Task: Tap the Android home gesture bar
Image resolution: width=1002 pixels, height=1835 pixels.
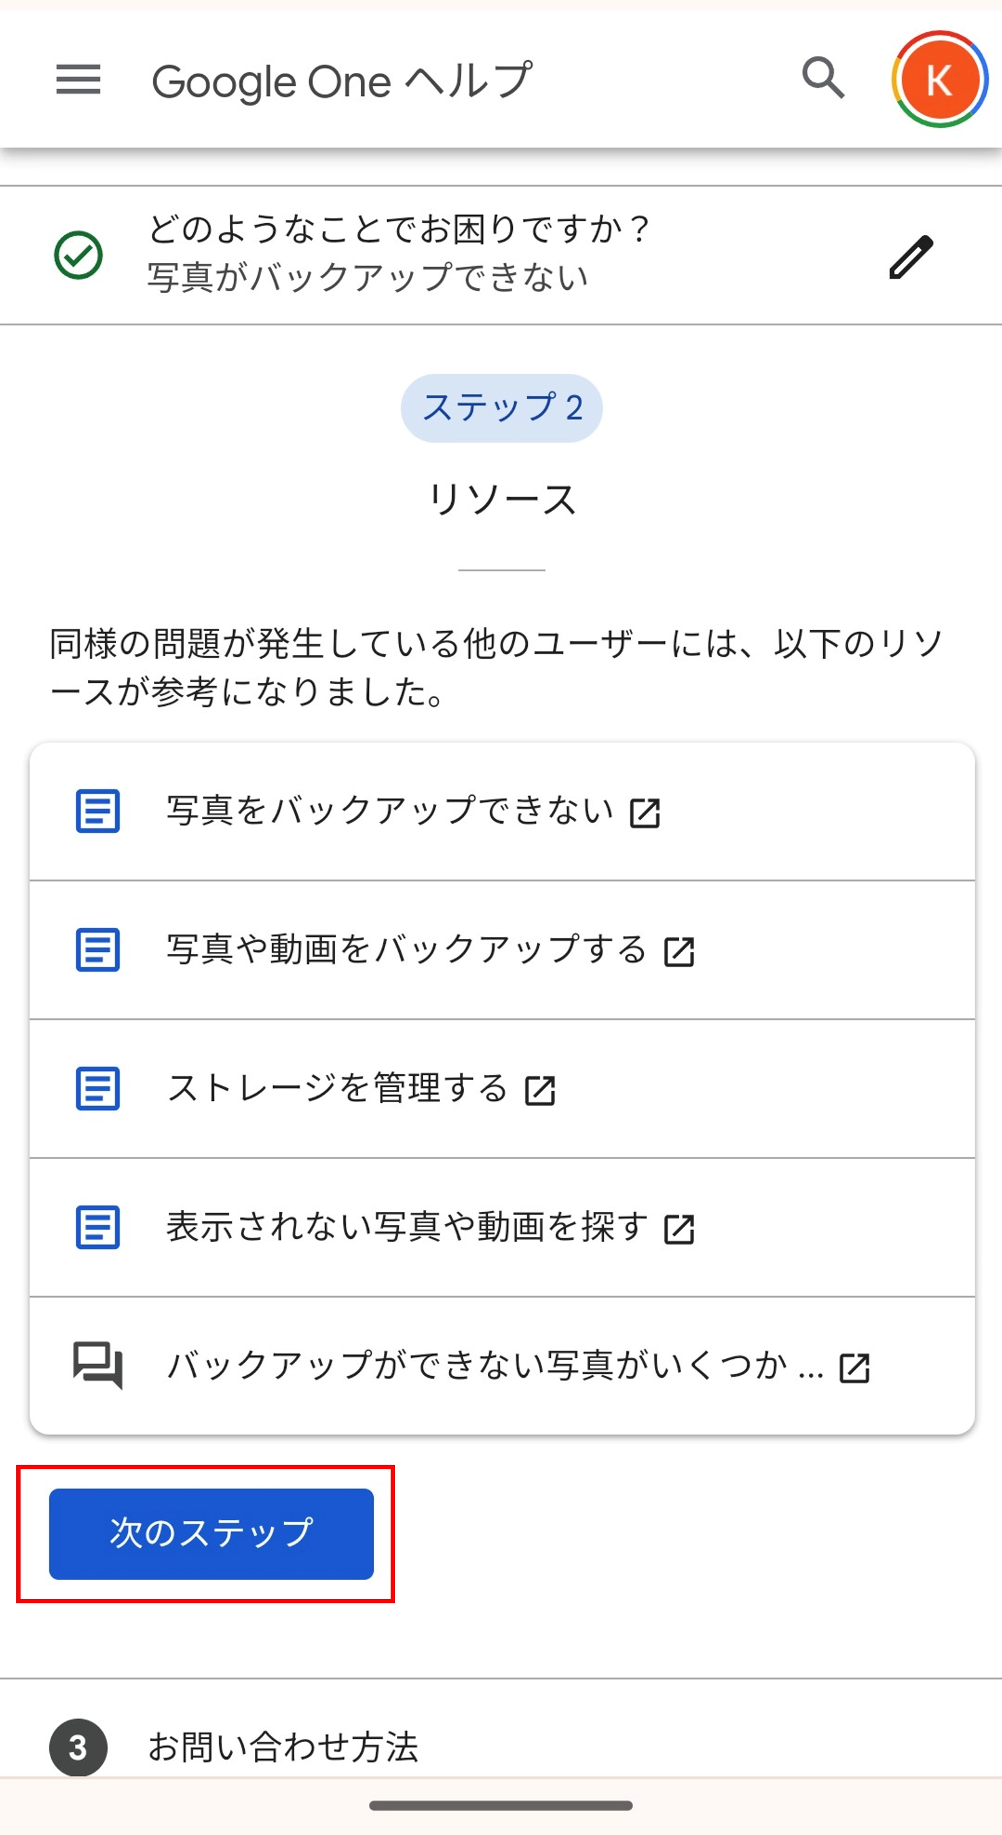Action: 500,1805
